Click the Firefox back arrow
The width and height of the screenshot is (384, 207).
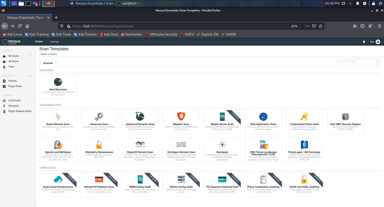tap(5, 26)
